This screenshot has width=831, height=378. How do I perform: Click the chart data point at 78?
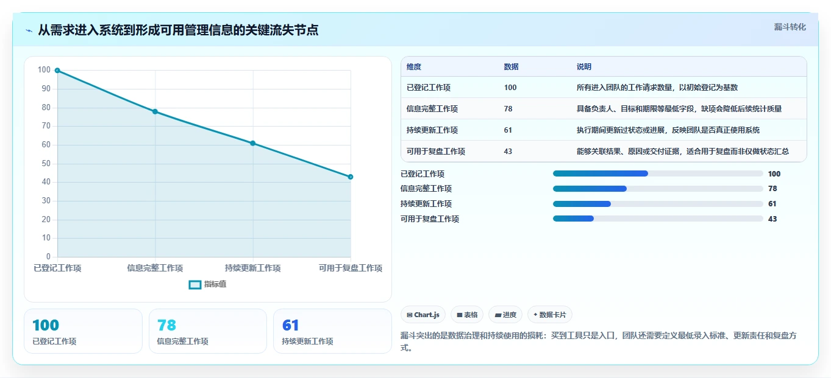[x=155, y=111]
